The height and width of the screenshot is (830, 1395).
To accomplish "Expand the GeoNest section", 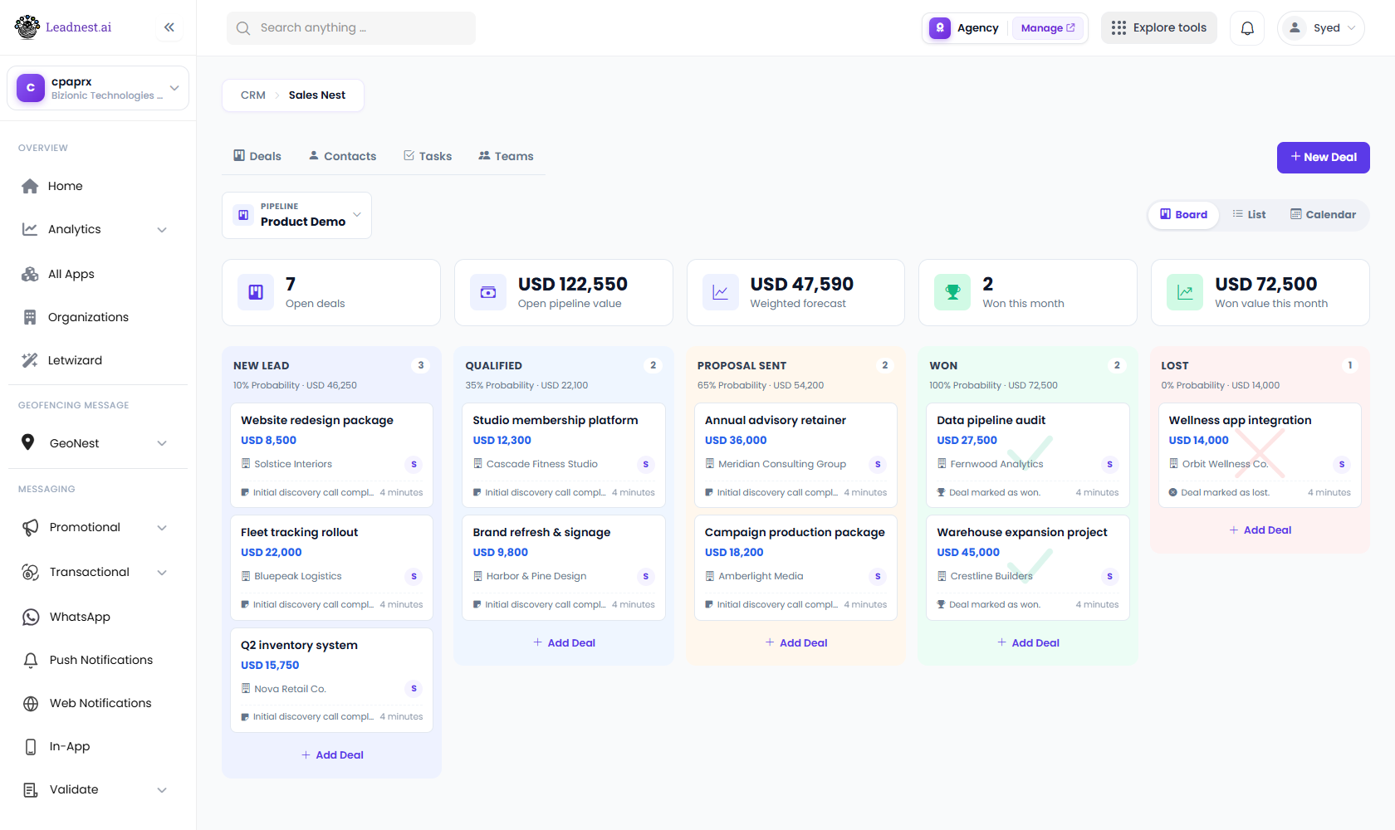I will coord(162,443).
